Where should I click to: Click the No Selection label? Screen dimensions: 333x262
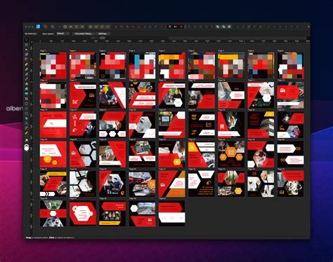click(x=31, y=34)
